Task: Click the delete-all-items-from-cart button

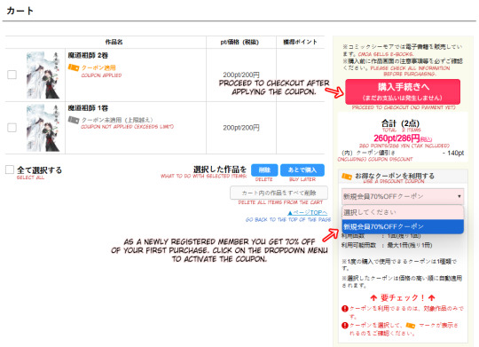Action: click(279, 193)
